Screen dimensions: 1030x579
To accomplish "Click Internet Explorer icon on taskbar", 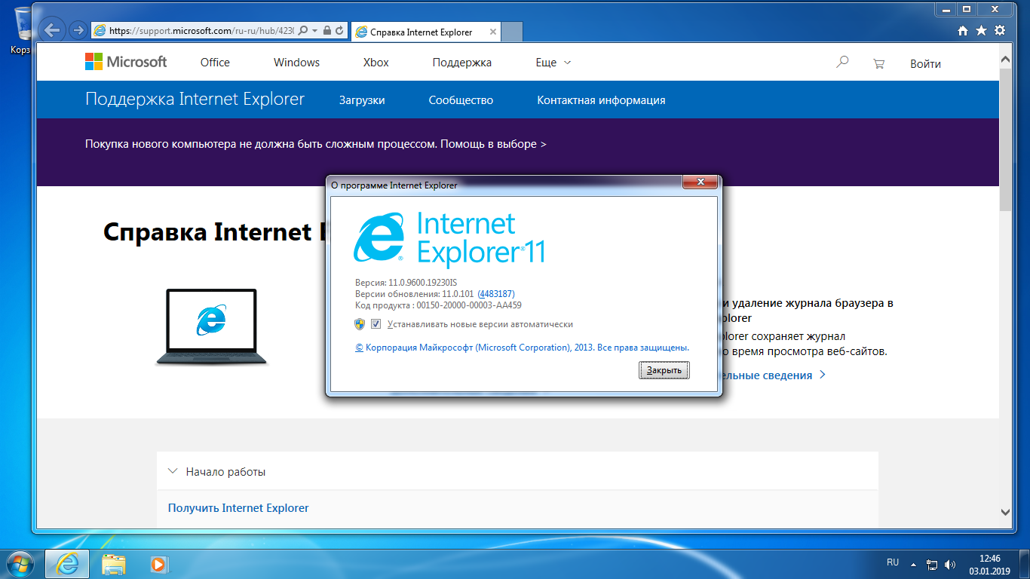I will pyautogui.click(x=69, y=563).
